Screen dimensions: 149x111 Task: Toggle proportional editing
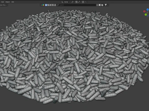coord(83,2)
